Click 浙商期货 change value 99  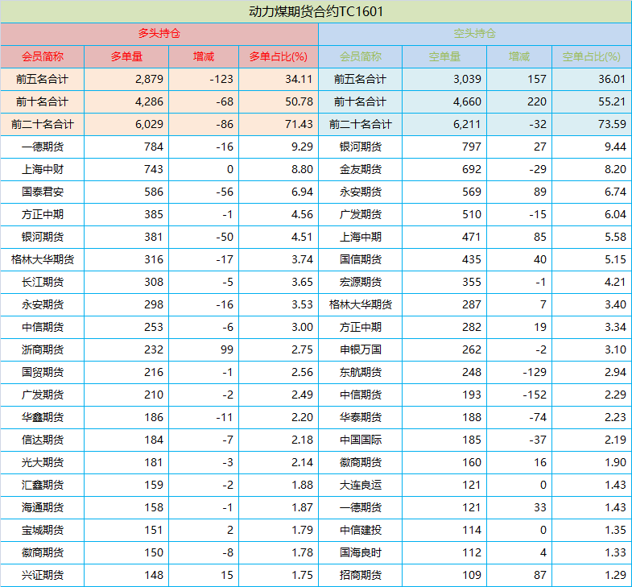point(227,350)
